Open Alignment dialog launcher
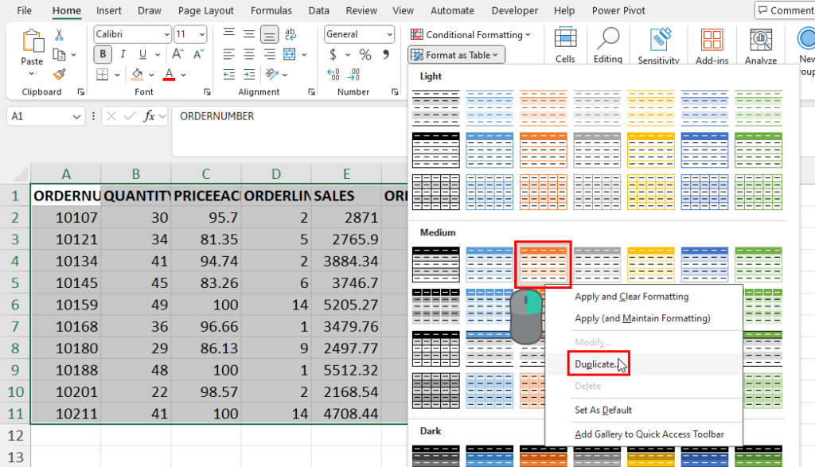815x467 pixels. pyautogui.click(x=311, y=92)
